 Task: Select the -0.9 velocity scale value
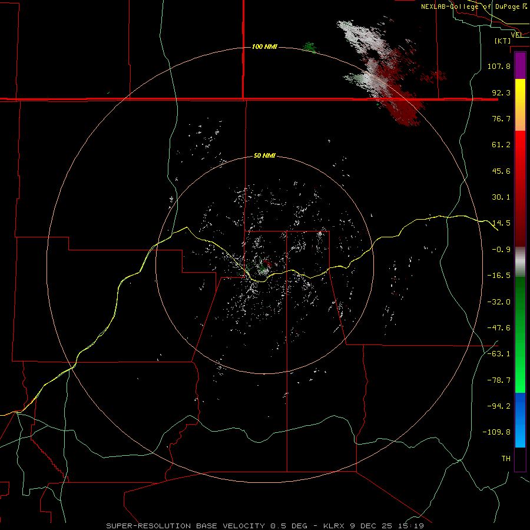pos(501,250)
